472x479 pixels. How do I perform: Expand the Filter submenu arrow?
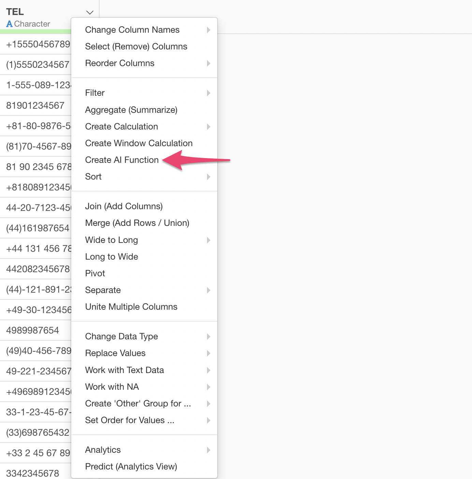(x=208, y=93)
